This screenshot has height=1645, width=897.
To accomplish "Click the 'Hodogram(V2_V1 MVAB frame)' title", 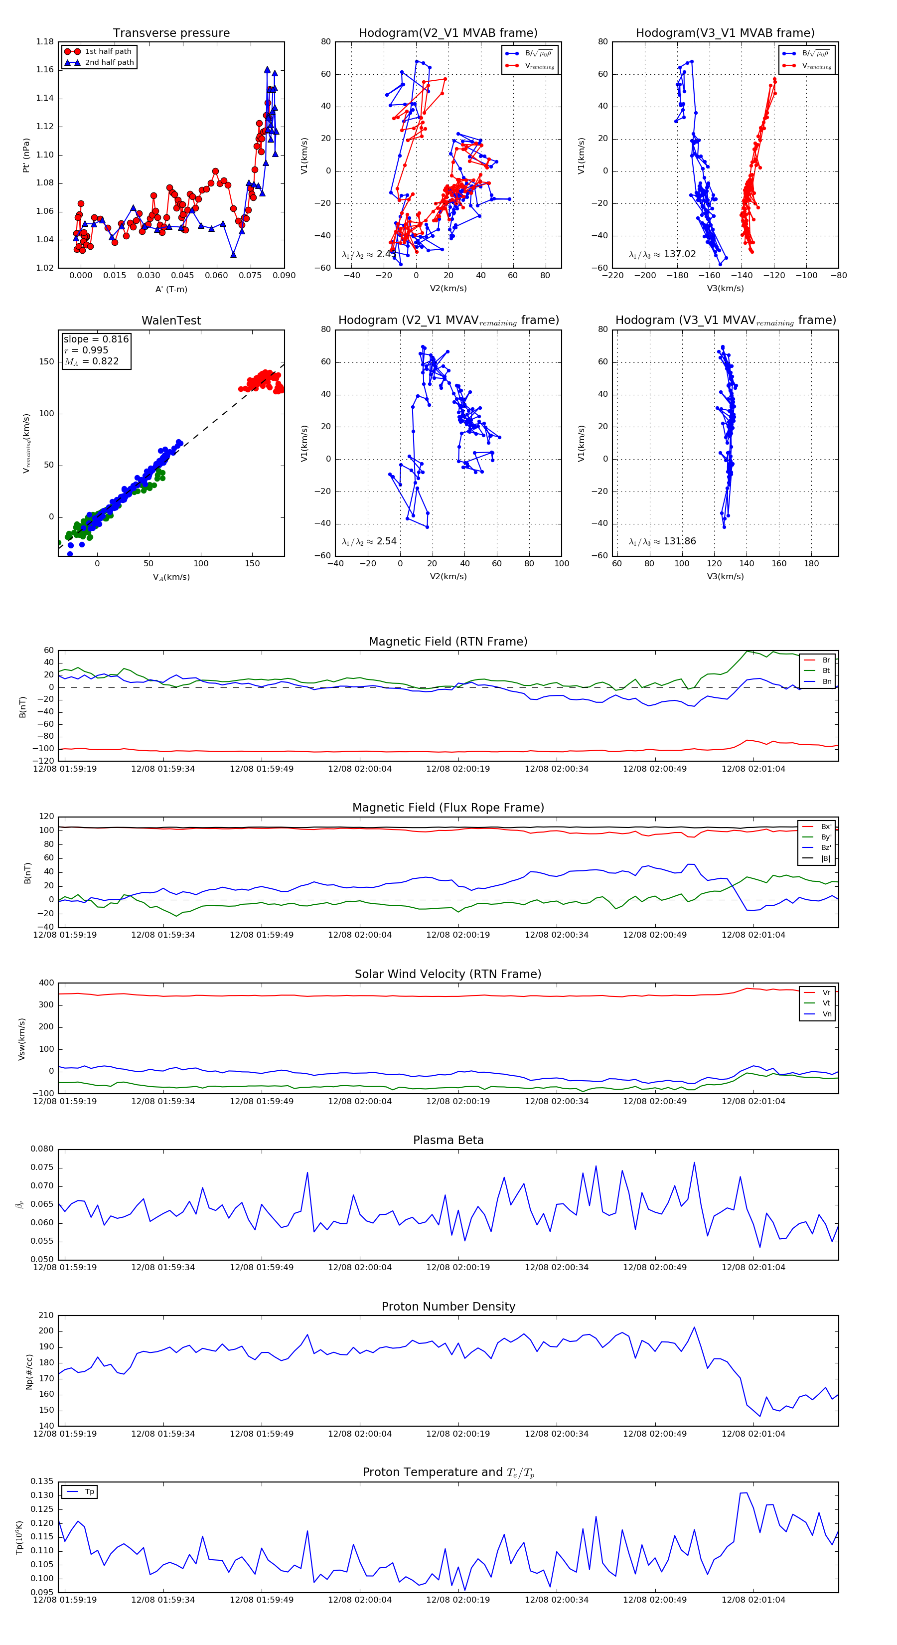I will click(x=448, y=33).
